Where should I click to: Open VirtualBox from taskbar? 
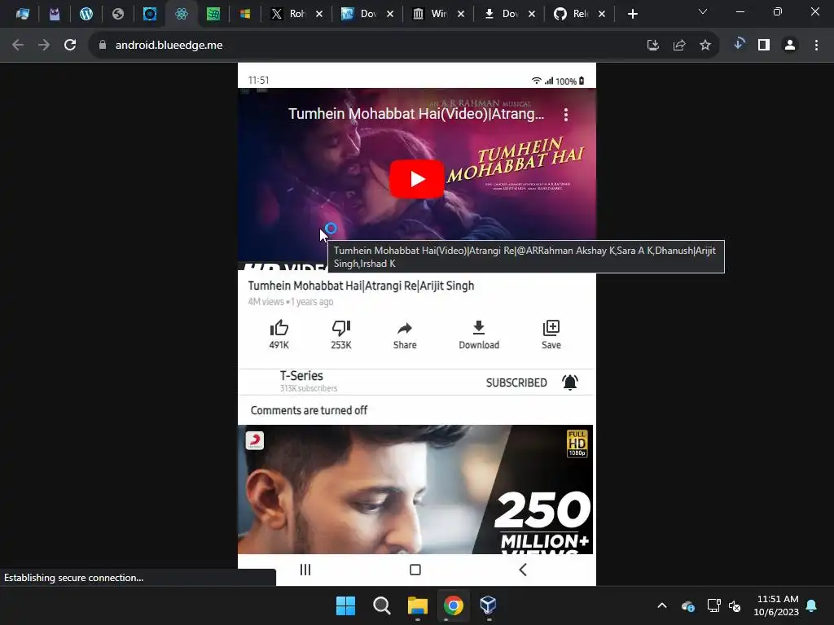489,605
